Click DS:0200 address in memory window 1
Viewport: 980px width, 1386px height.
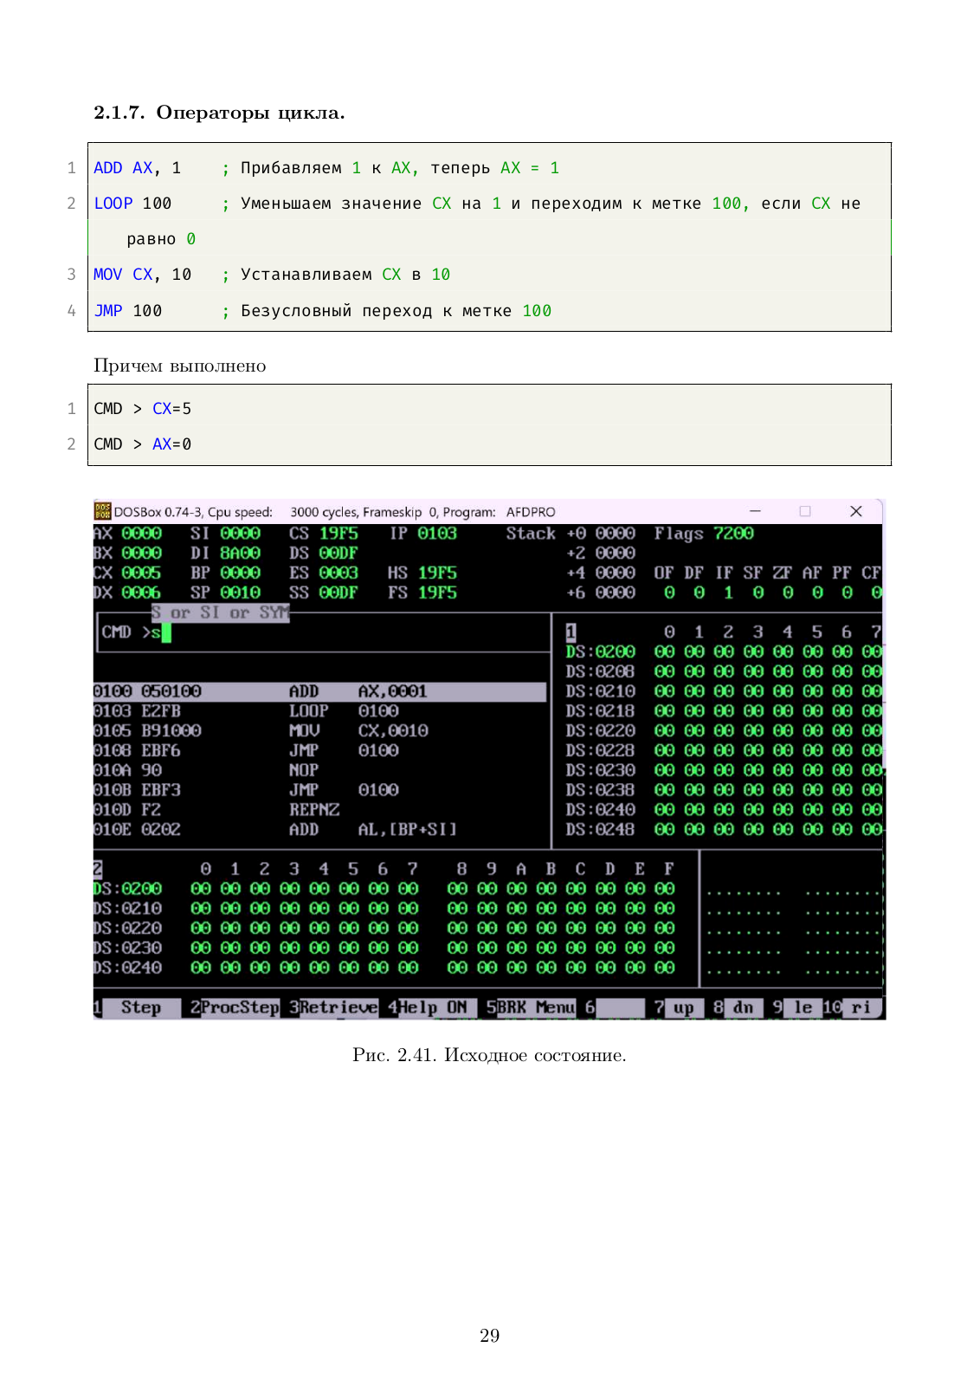pyautogui.click(x=601, y=652)
